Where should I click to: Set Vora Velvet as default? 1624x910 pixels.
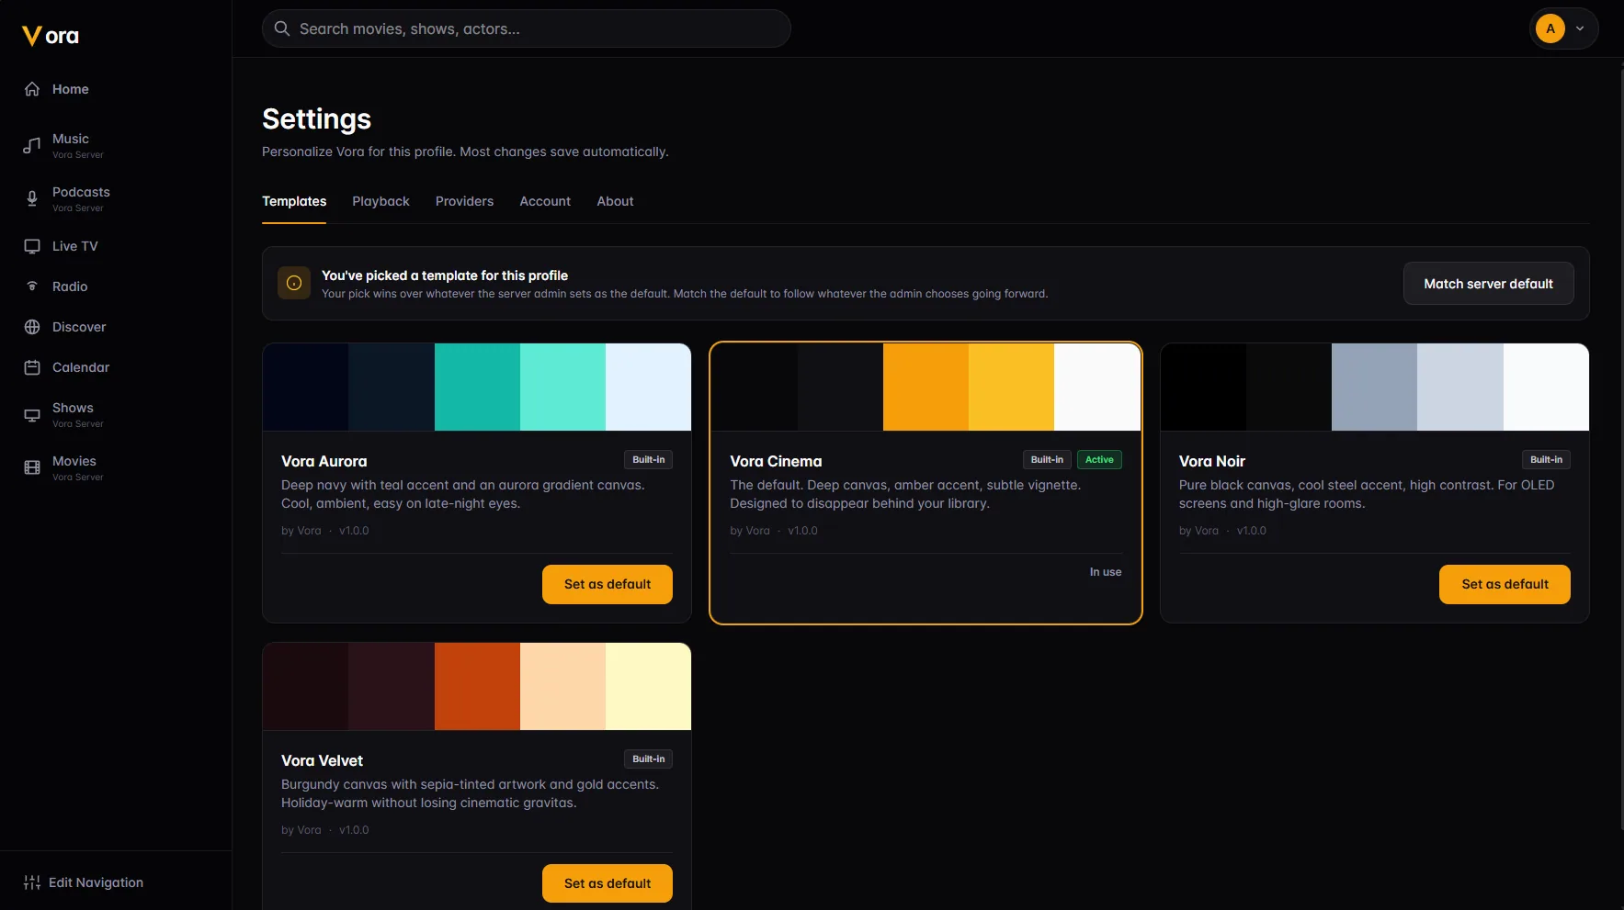(x=608, y=883)
